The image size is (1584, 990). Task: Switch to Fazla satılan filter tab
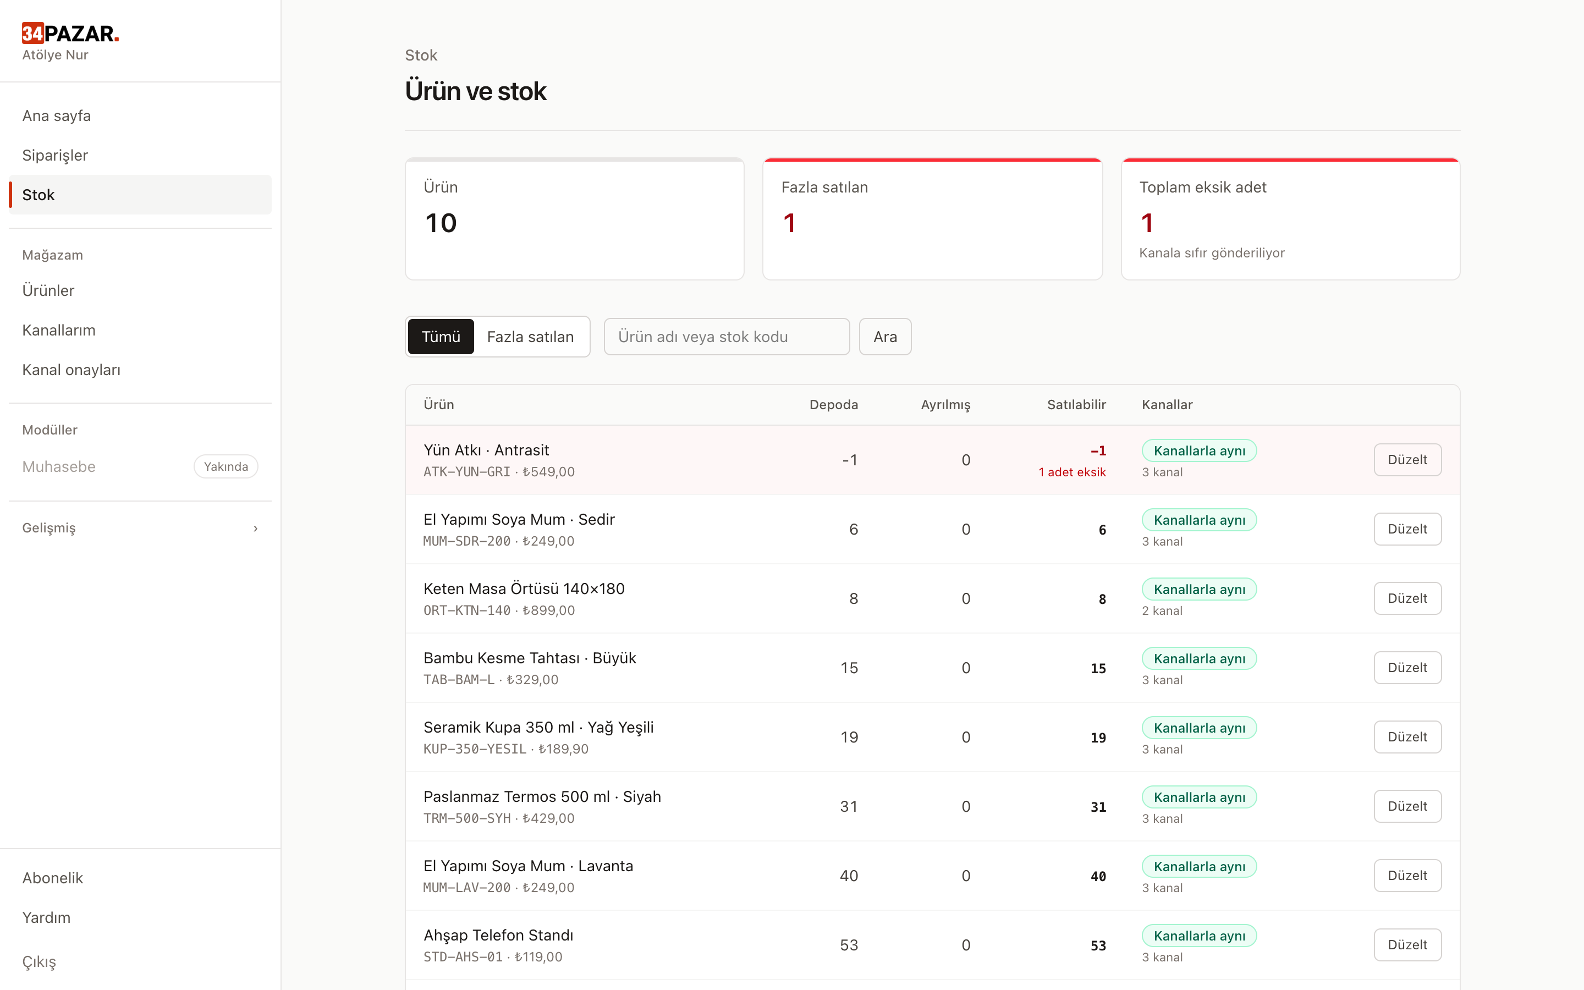click(530, 337)
